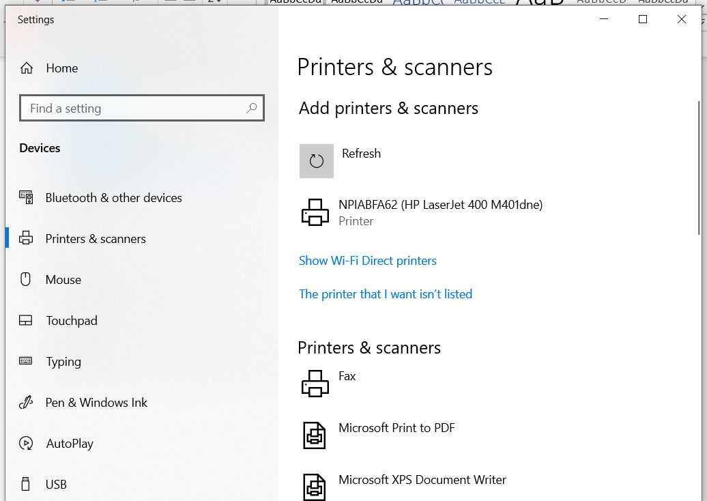Open USB settings

click(x=55, y=484)
